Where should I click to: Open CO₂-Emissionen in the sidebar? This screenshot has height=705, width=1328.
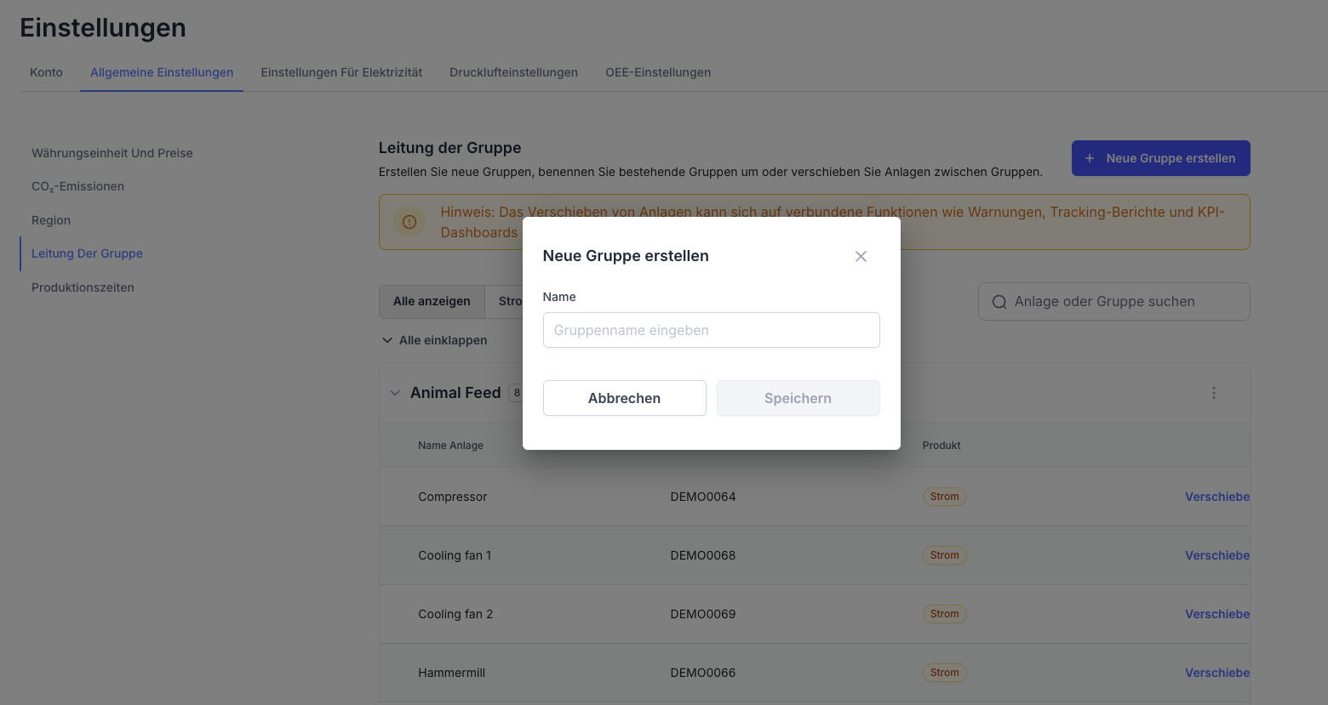pos(77,186)
